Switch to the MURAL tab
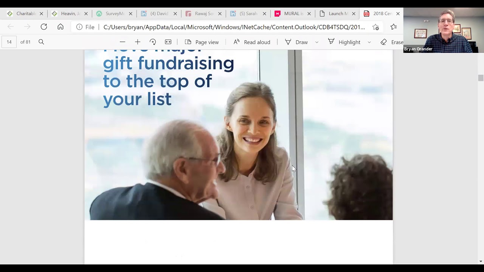 [293, 14]
